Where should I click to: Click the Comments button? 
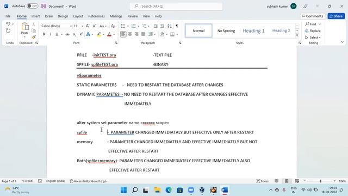313,16
